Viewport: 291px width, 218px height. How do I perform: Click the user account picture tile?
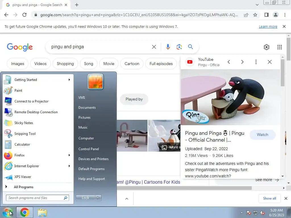click(95, 81)
